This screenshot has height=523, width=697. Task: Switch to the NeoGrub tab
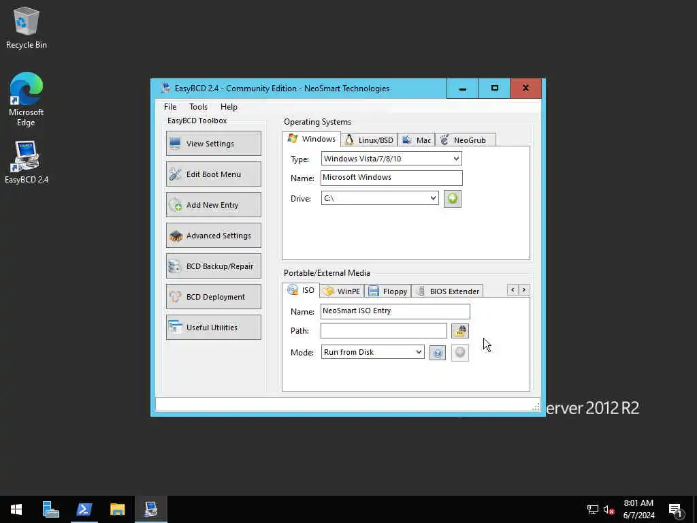pyautogui.click(x=466, y=140)
